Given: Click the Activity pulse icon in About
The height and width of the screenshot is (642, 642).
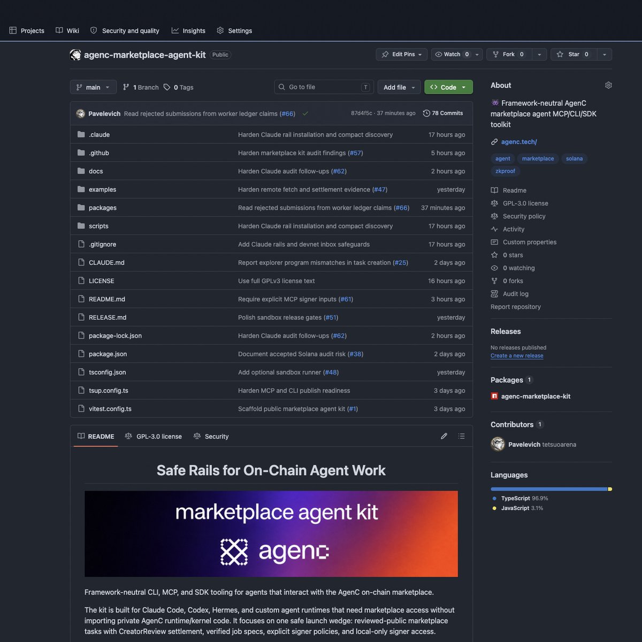Looking at the screenshot, I should 494,229.
